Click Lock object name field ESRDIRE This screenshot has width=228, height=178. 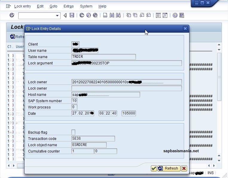pos(89,145)
